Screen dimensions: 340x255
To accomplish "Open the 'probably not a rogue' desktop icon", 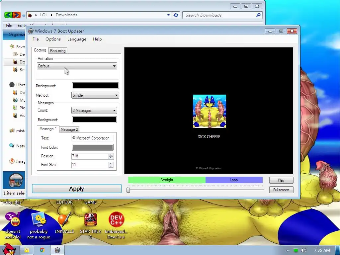I will pyautogui.click(x=39, y=225).
